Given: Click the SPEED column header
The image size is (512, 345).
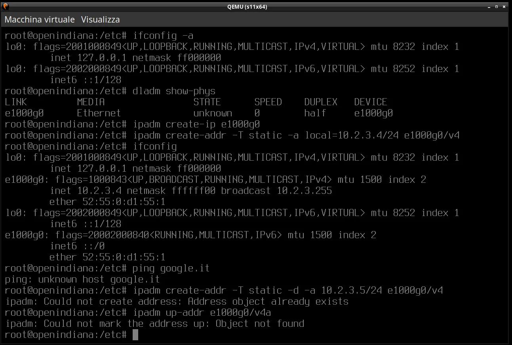Looking at the screenshot, I should 268,102.
